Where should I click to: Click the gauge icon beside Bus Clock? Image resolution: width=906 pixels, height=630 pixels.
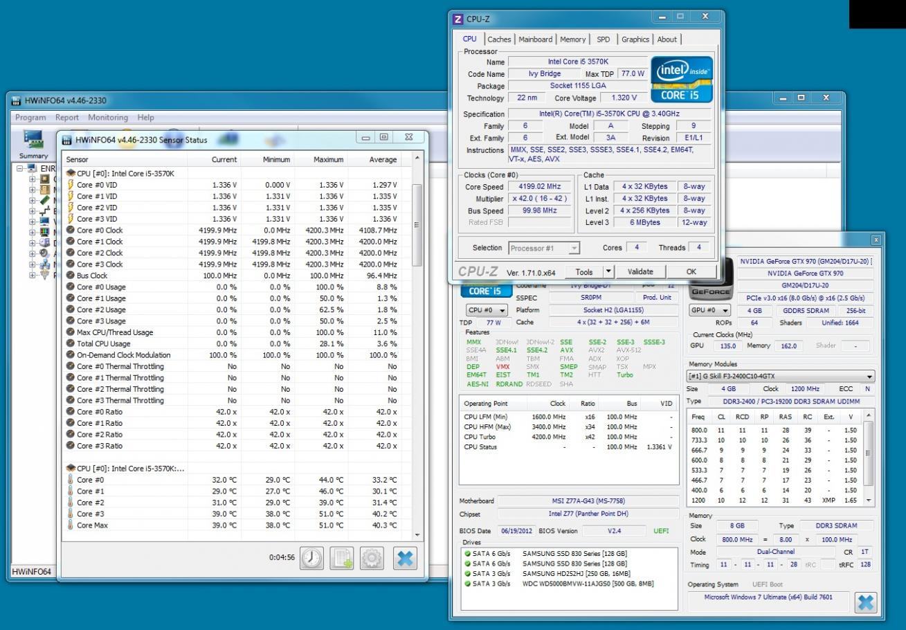(x=69, y=276)
